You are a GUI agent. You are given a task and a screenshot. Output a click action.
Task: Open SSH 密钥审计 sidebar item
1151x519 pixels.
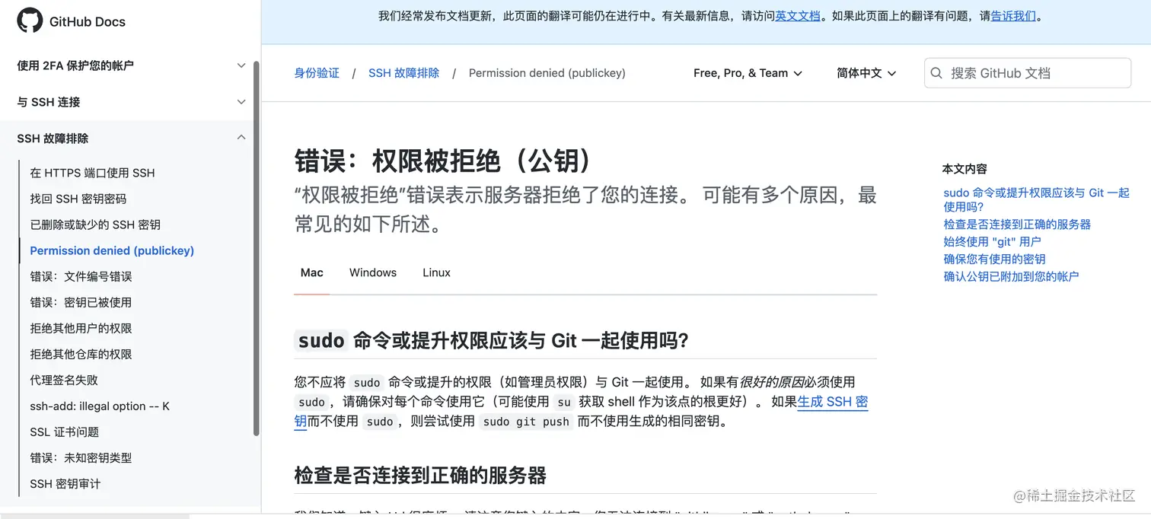65,483
